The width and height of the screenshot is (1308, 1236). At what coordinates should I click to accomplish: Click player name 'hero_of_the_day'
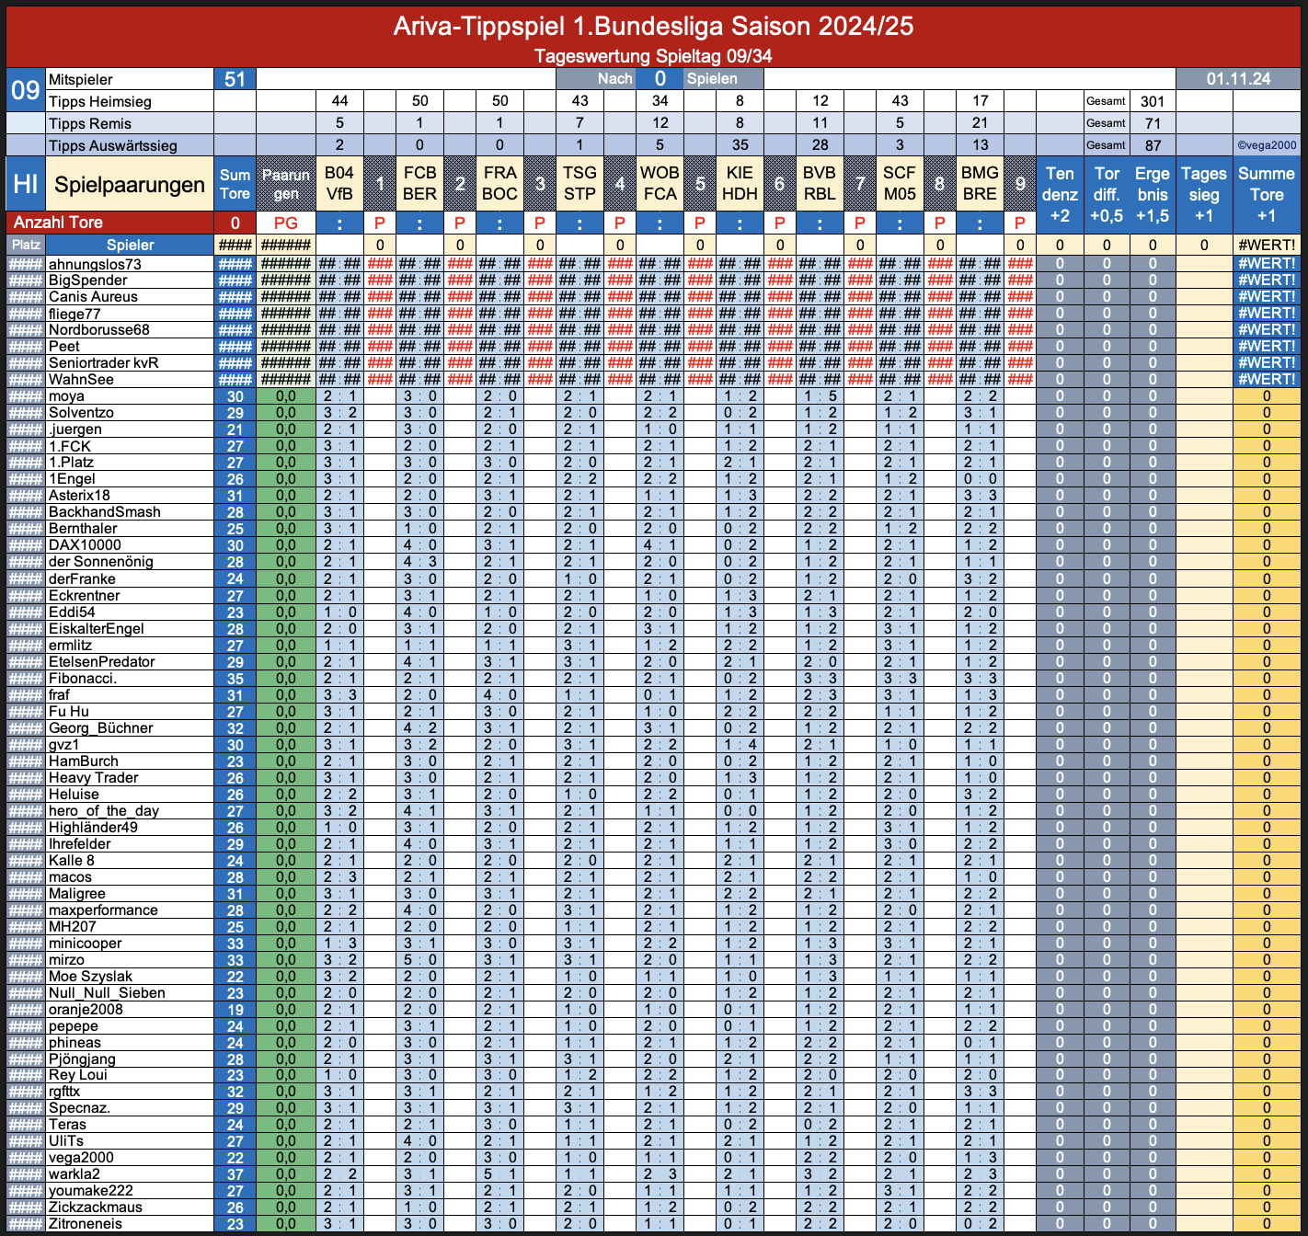(103, 811)
